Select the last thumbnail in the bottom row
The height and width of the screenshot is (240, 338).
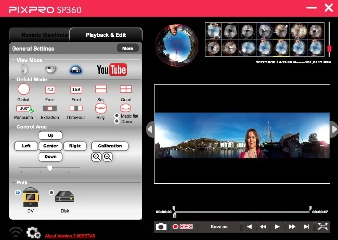pyautogui.click(x=315, y=48)
